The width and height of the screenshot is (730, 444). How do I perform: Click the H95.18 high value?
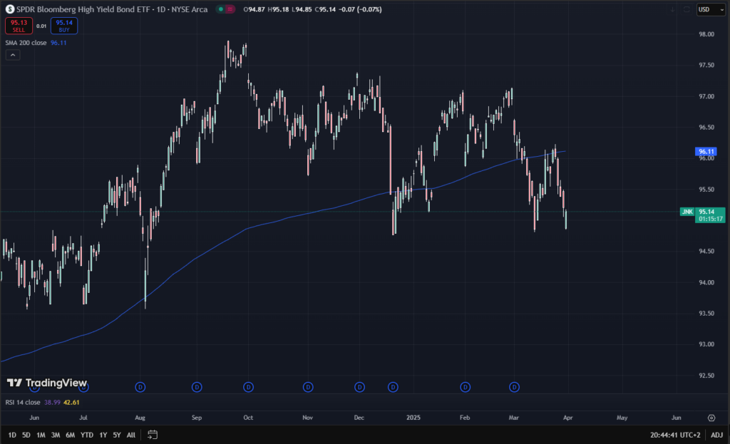pyautogui.click(x=279, y=9)
